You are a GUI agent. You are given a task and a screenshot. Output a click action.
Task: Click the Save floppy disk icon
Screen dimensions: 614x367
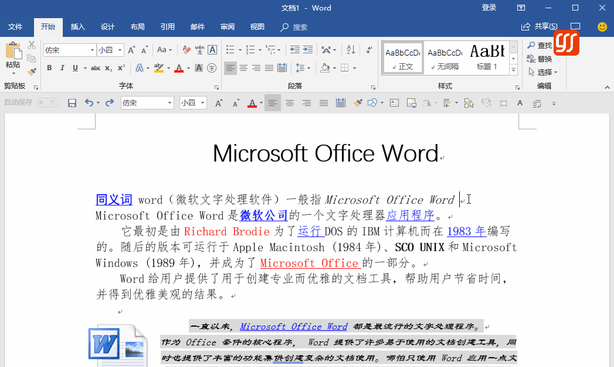click(x=72, y=103)
